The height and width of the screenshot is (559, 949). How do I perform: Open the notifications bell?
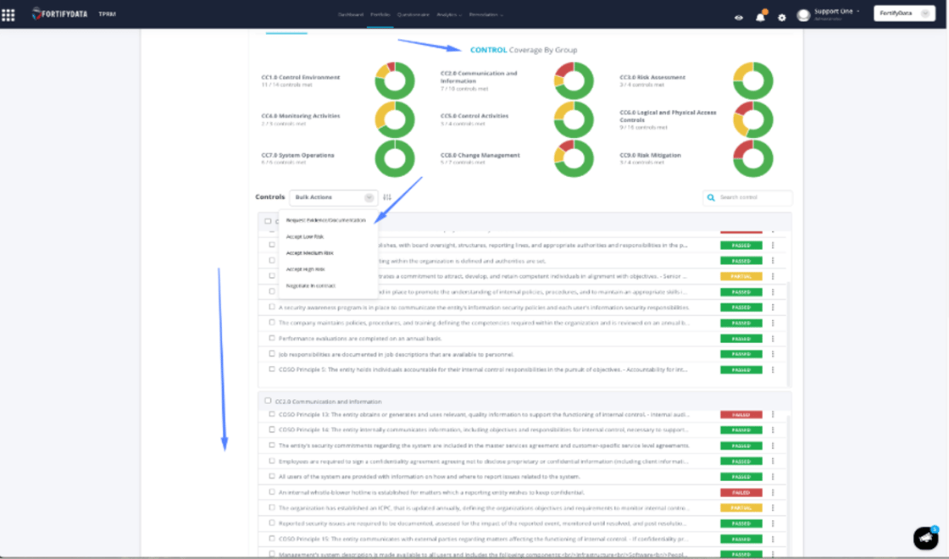(761, 16)
